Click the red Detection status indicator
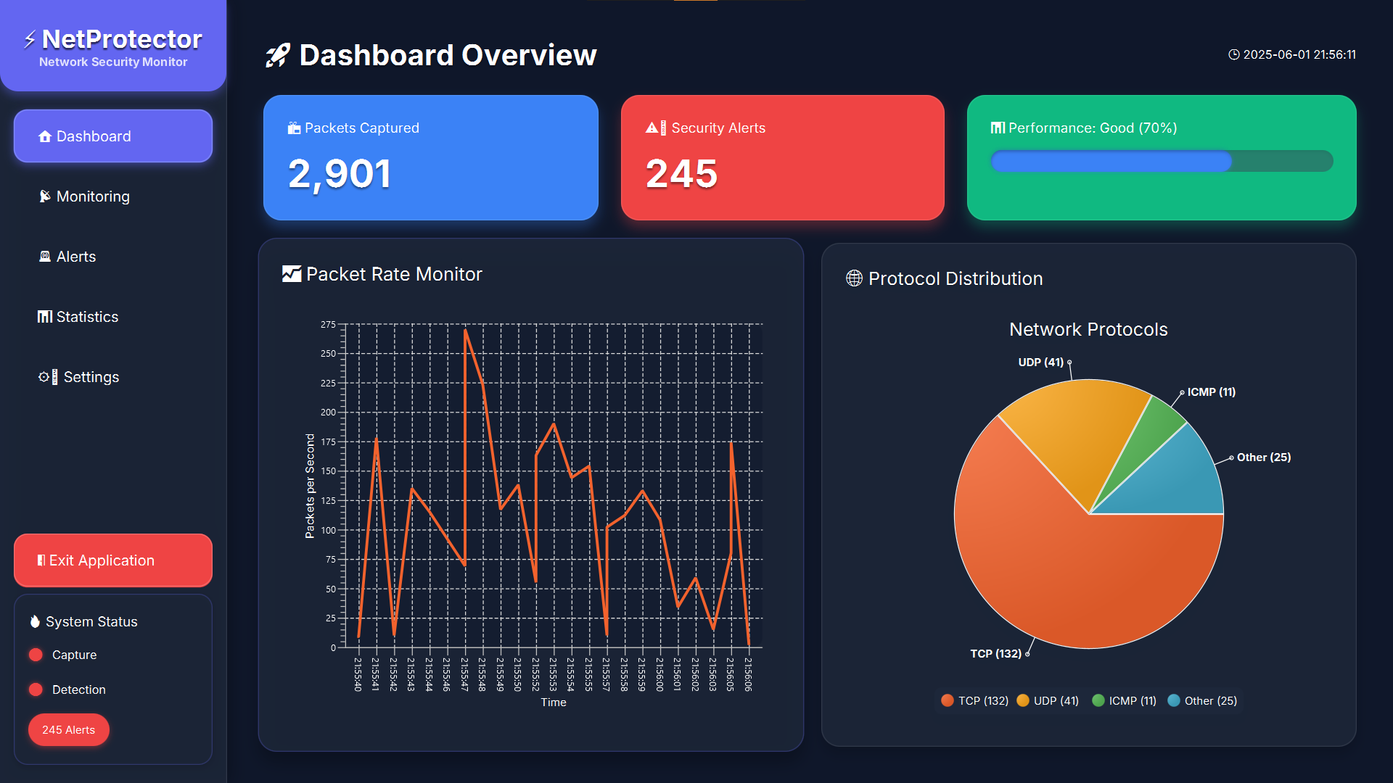The width and height of the screenshot is (1393, 783). click(x=36, y=689)
